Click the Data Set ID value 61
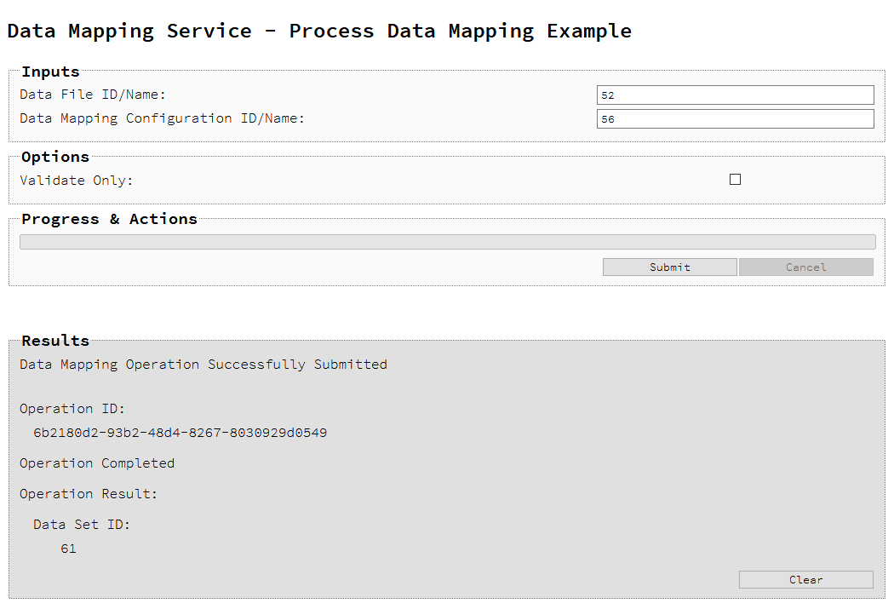The width and height of the screenshot is (894, 609). pyautogui.click(x=68, y=549)
